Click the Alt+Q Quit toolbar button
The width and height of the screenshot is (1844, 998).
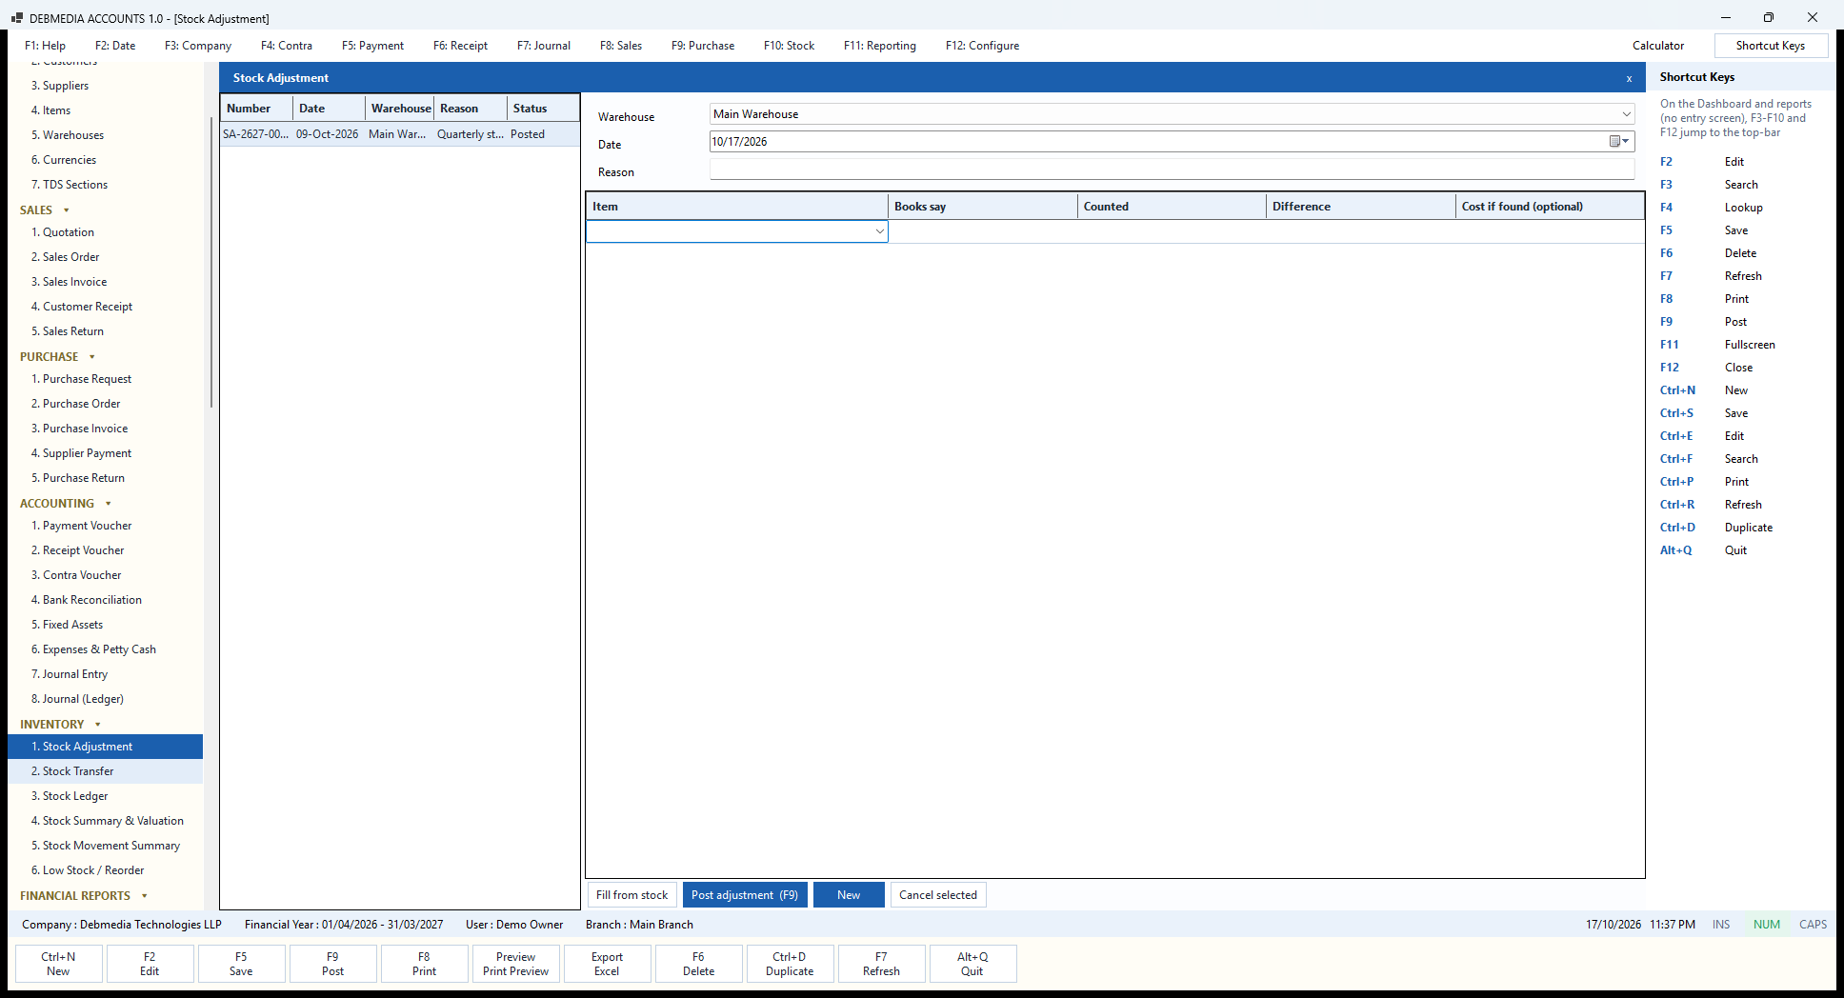click(972, 964)
